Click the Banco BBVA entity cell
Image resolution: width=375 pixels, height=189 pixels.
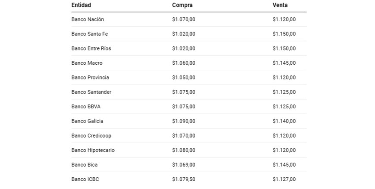(x=86, y=107)
